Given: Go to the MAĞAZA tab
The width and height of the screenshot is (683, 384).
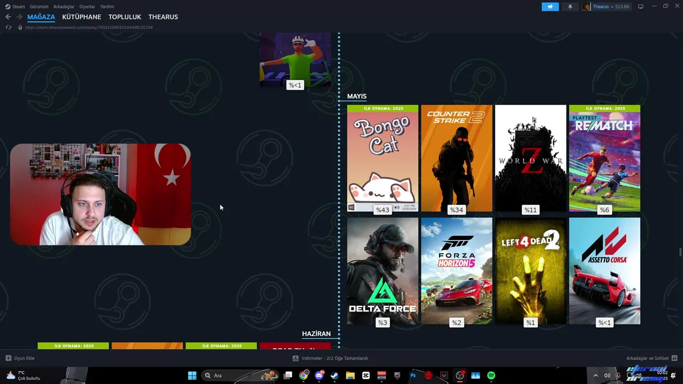Looking at the screenshot, I should 41,17.
